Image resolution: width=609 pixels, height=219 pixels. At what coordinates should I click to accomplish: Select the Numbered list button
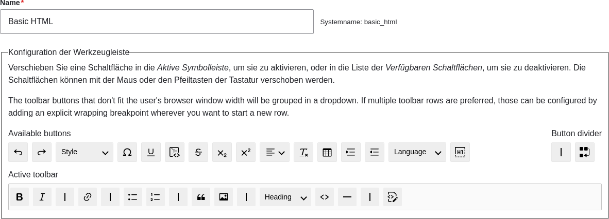click(x=156, y=197)
